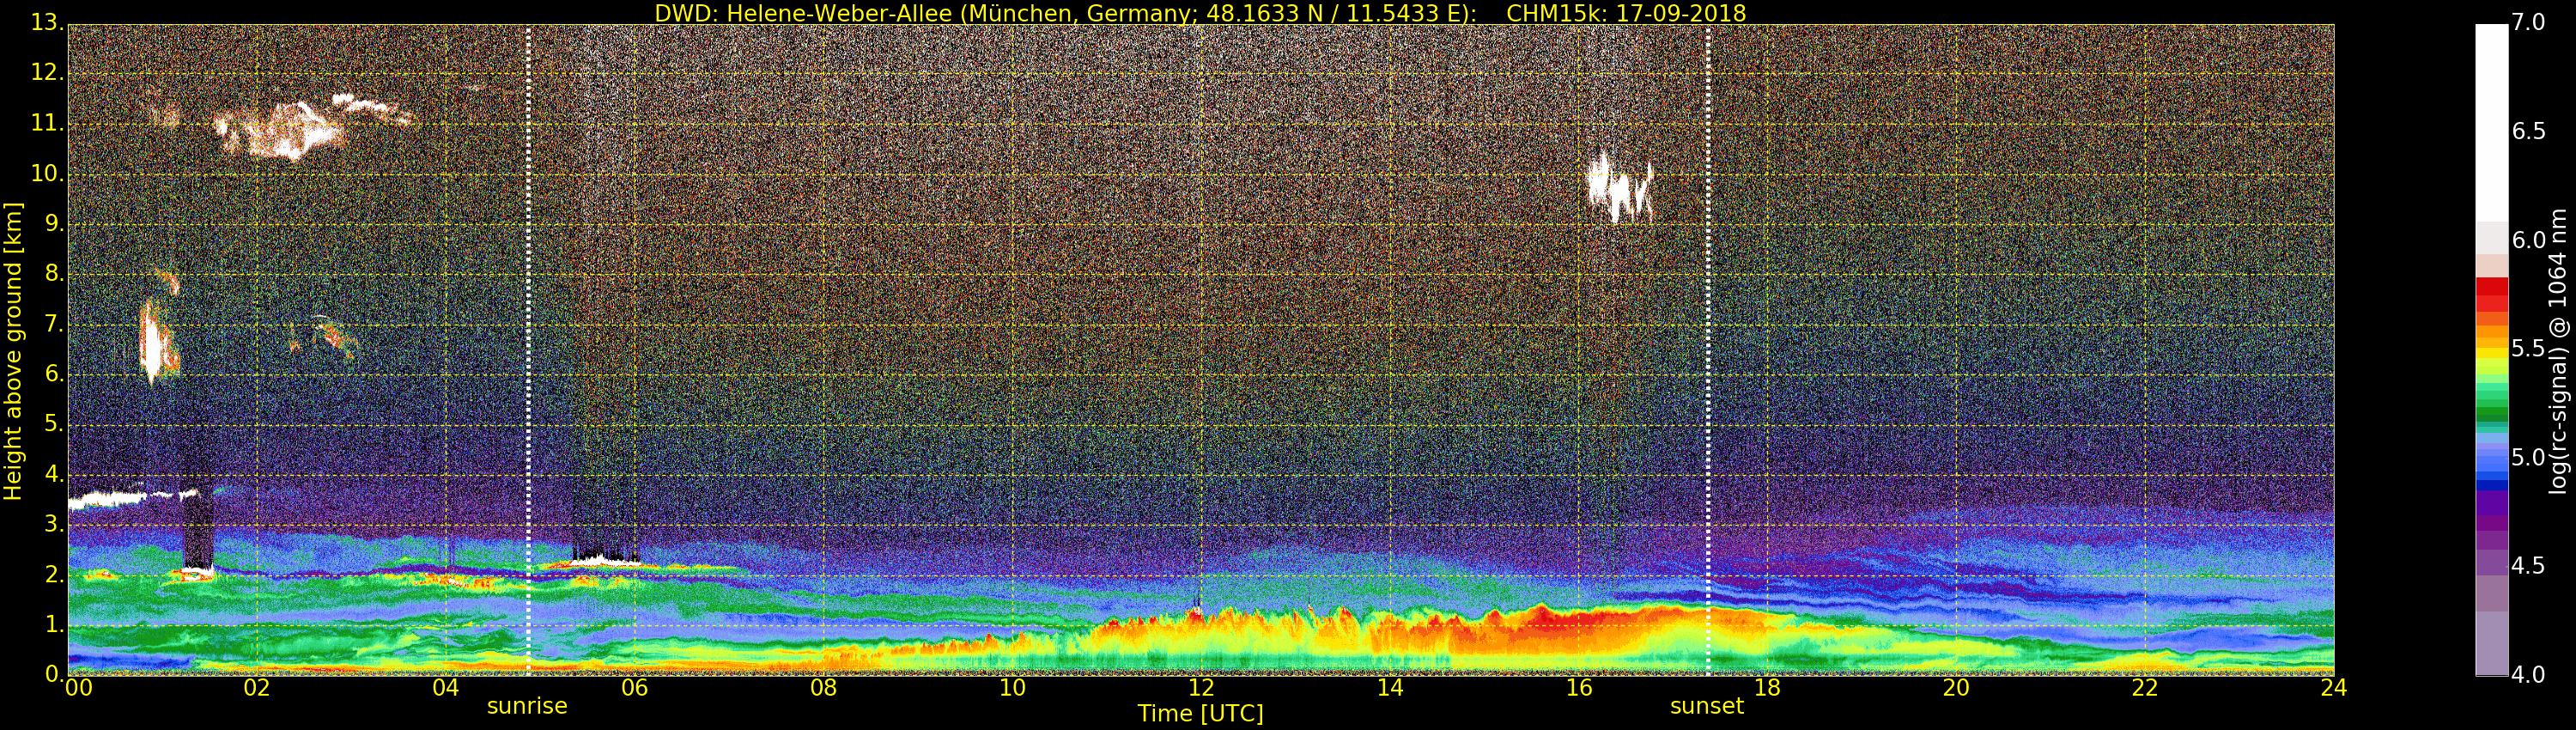Select the sunset label below the time axis
Image resolution: width=2576 pixels, height=730 pixels.
[x=1706, y=707]
